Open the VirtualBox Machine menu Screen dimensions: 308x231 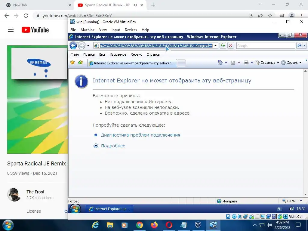pos(88,30)
